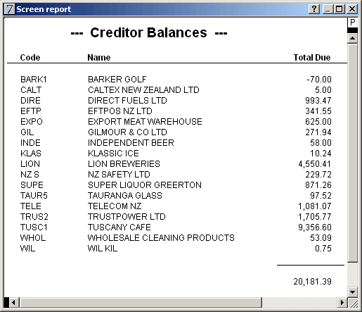Click the application icon in title bar
Screen dimensions: 362x312
(9, 9)
